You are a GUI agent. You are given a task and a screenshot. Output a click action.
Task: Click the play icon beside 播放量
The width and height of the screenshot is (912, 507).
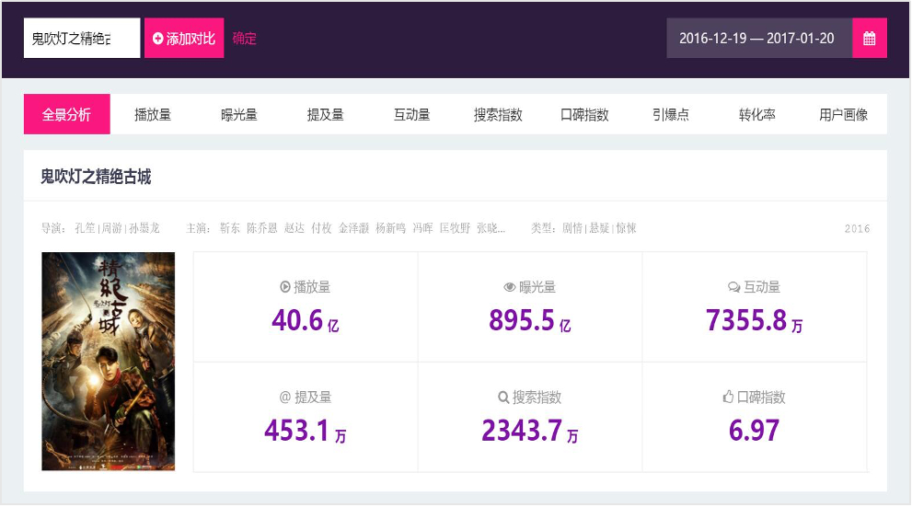coord(285,287)
